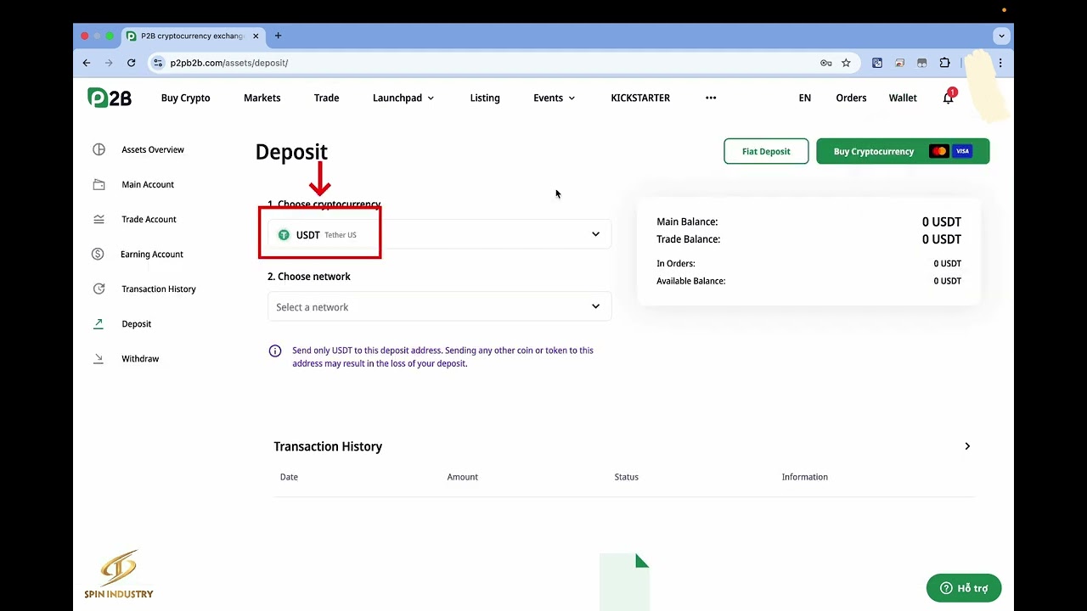This screenshot has width=1087, height=611.
Task: Click the browser address bar URL
Action: coord(229,63)
